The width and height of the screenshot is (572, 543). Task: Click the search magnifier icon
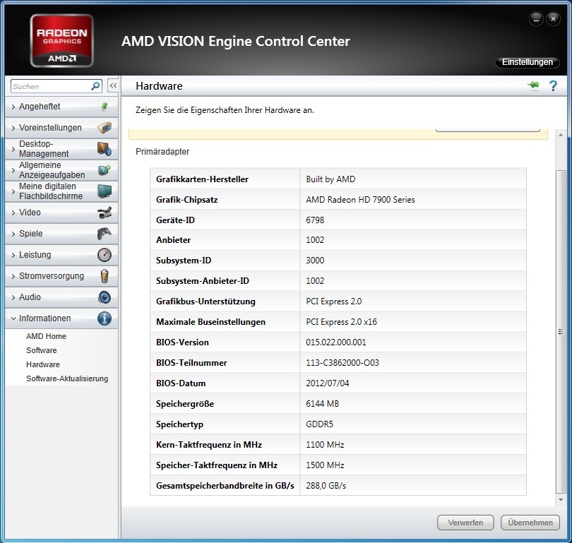point(95,86)
